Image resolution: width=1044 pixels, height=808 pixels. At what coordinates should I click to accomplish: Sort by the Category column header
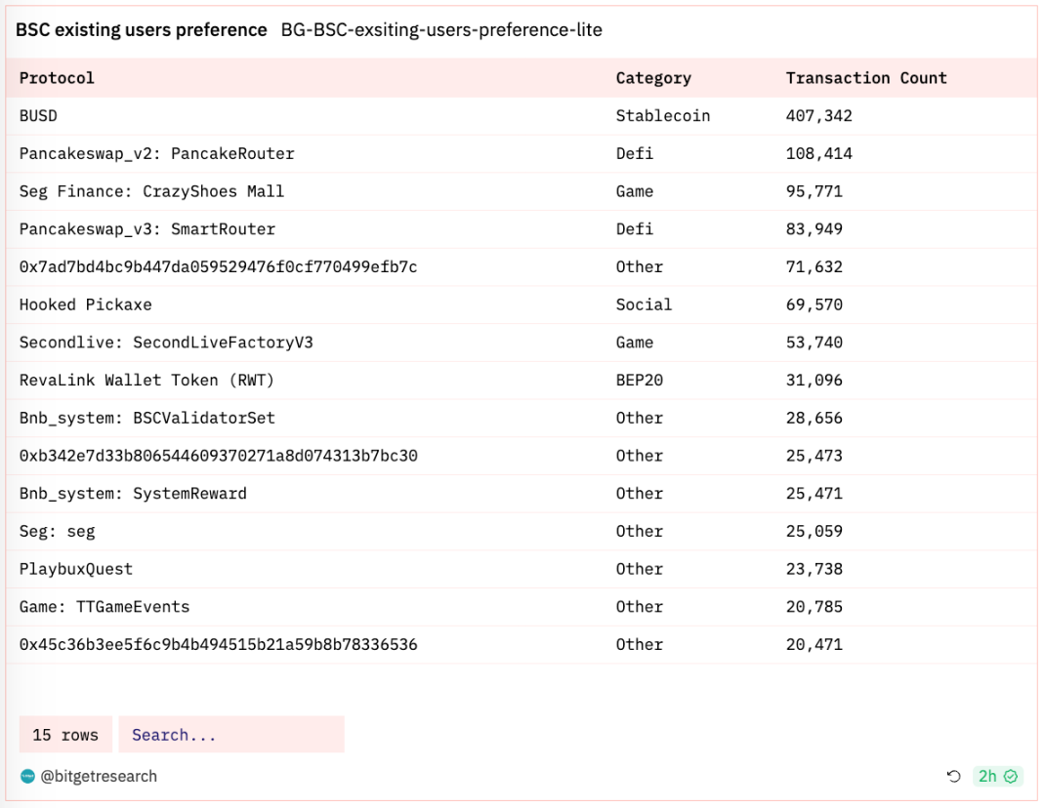[x=652, y=78]
